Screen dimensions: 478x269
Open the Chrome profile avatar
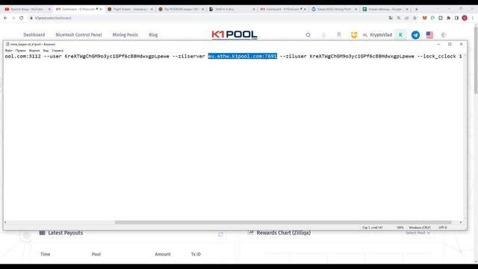(x=465, y=18)
